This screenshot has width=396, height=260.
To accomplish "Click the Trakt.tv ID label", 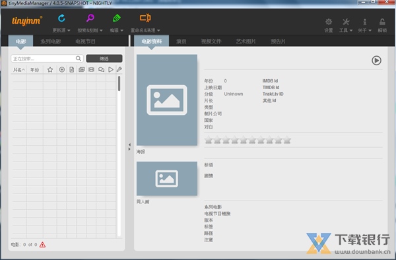I will [273, 94].
